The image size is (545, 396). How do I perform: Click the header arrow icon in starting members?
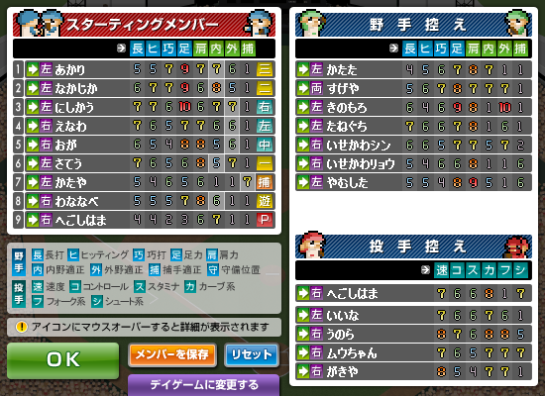pyautogui.click(x=121, y=48)
